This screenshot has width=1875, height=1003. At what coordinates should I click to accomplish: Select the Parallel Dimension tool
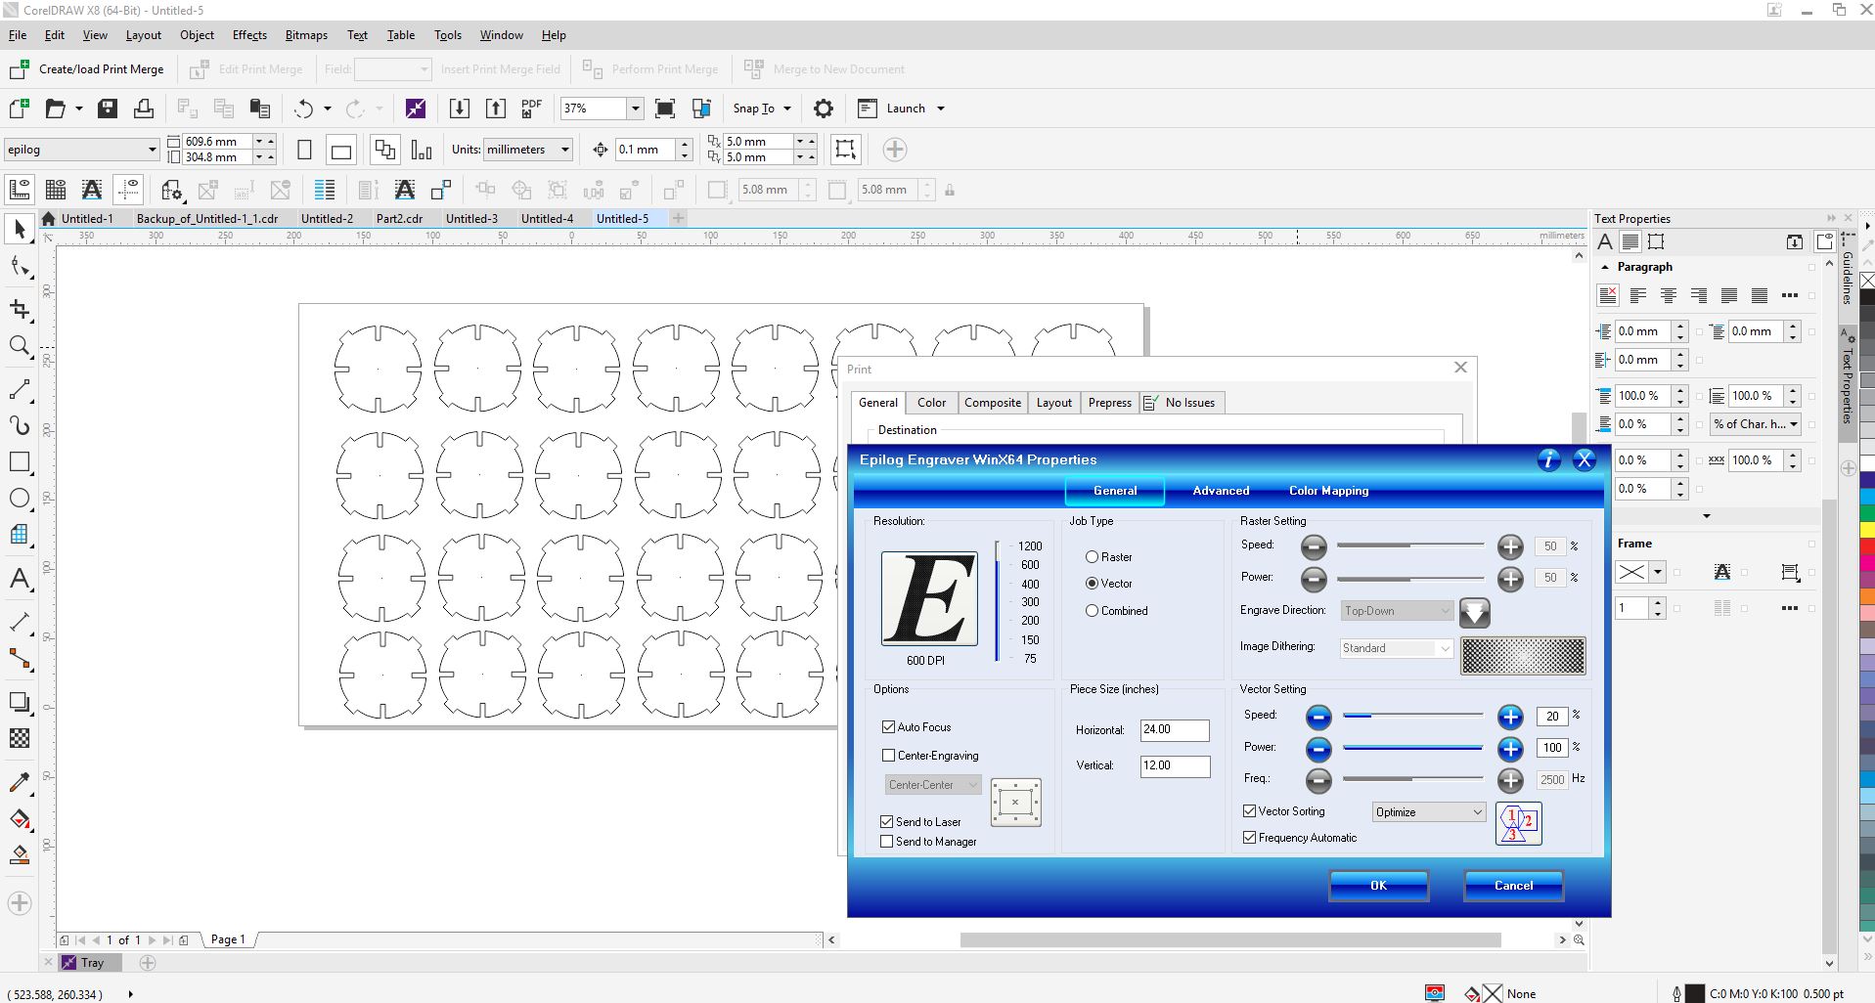pyautogui.click(x=20, y=622)
